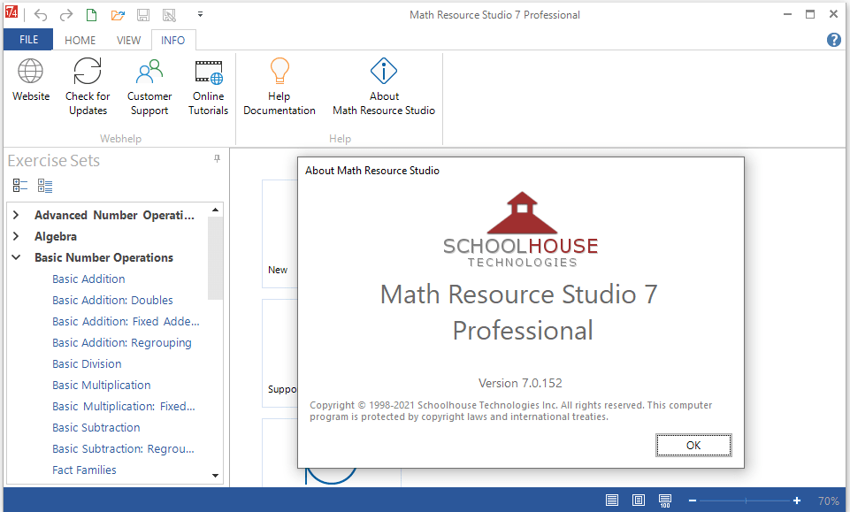The image size is (850, 512).
Task: Click the Version 7.0.152 text
Action: (x=520, y=383)
